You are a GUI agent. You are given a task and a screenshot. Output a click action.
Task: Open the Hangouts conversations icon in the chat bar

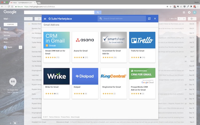15,123
